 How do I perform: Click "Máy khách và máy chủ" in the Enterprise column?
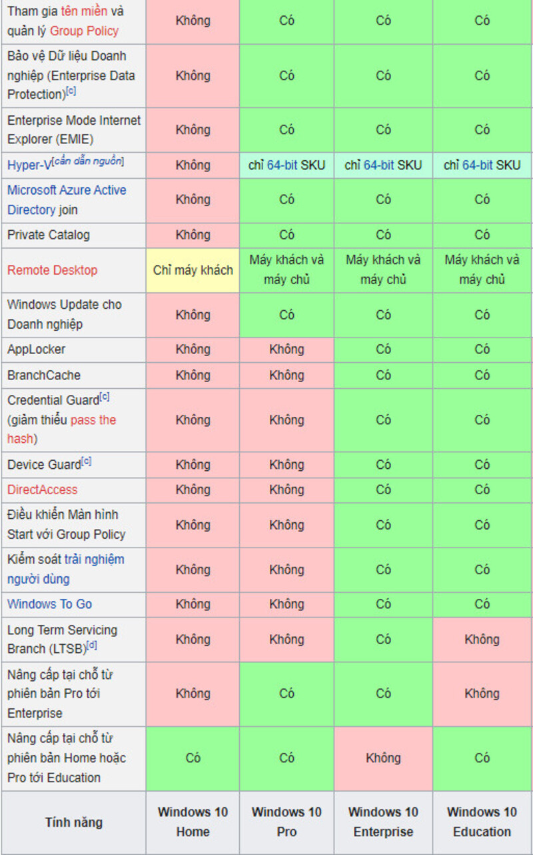point(384,269)
